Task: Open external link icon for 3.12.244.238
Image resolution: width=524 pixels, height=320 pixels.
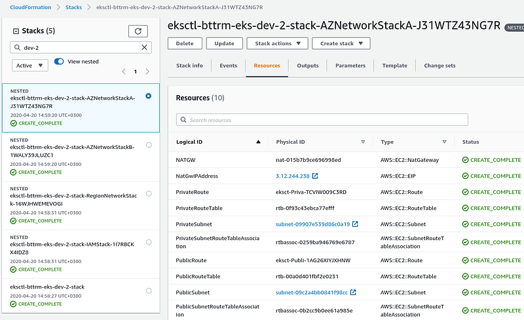Action: pyautogui.click(x=315, y=176)
